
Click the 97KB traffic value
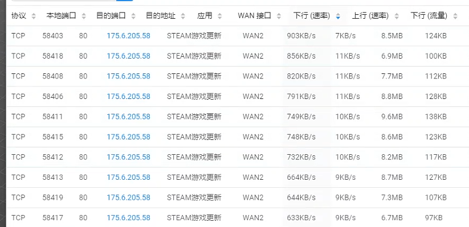click(434, 218)
